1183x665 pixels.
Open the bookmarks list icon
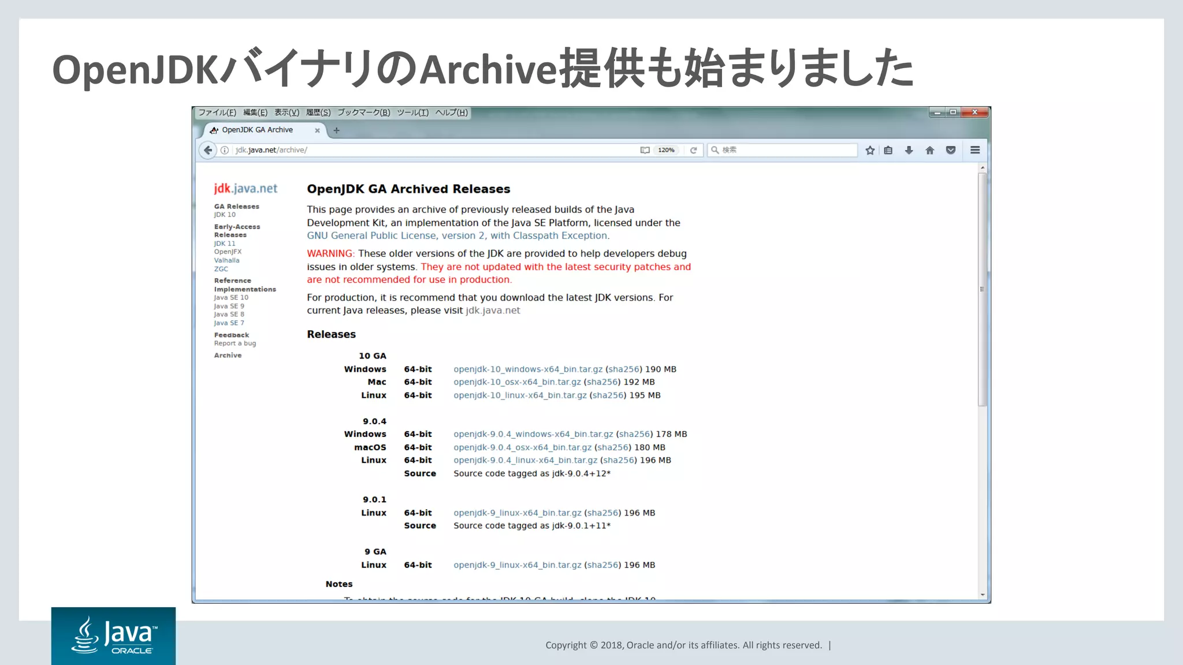click(x=888, y=150)
